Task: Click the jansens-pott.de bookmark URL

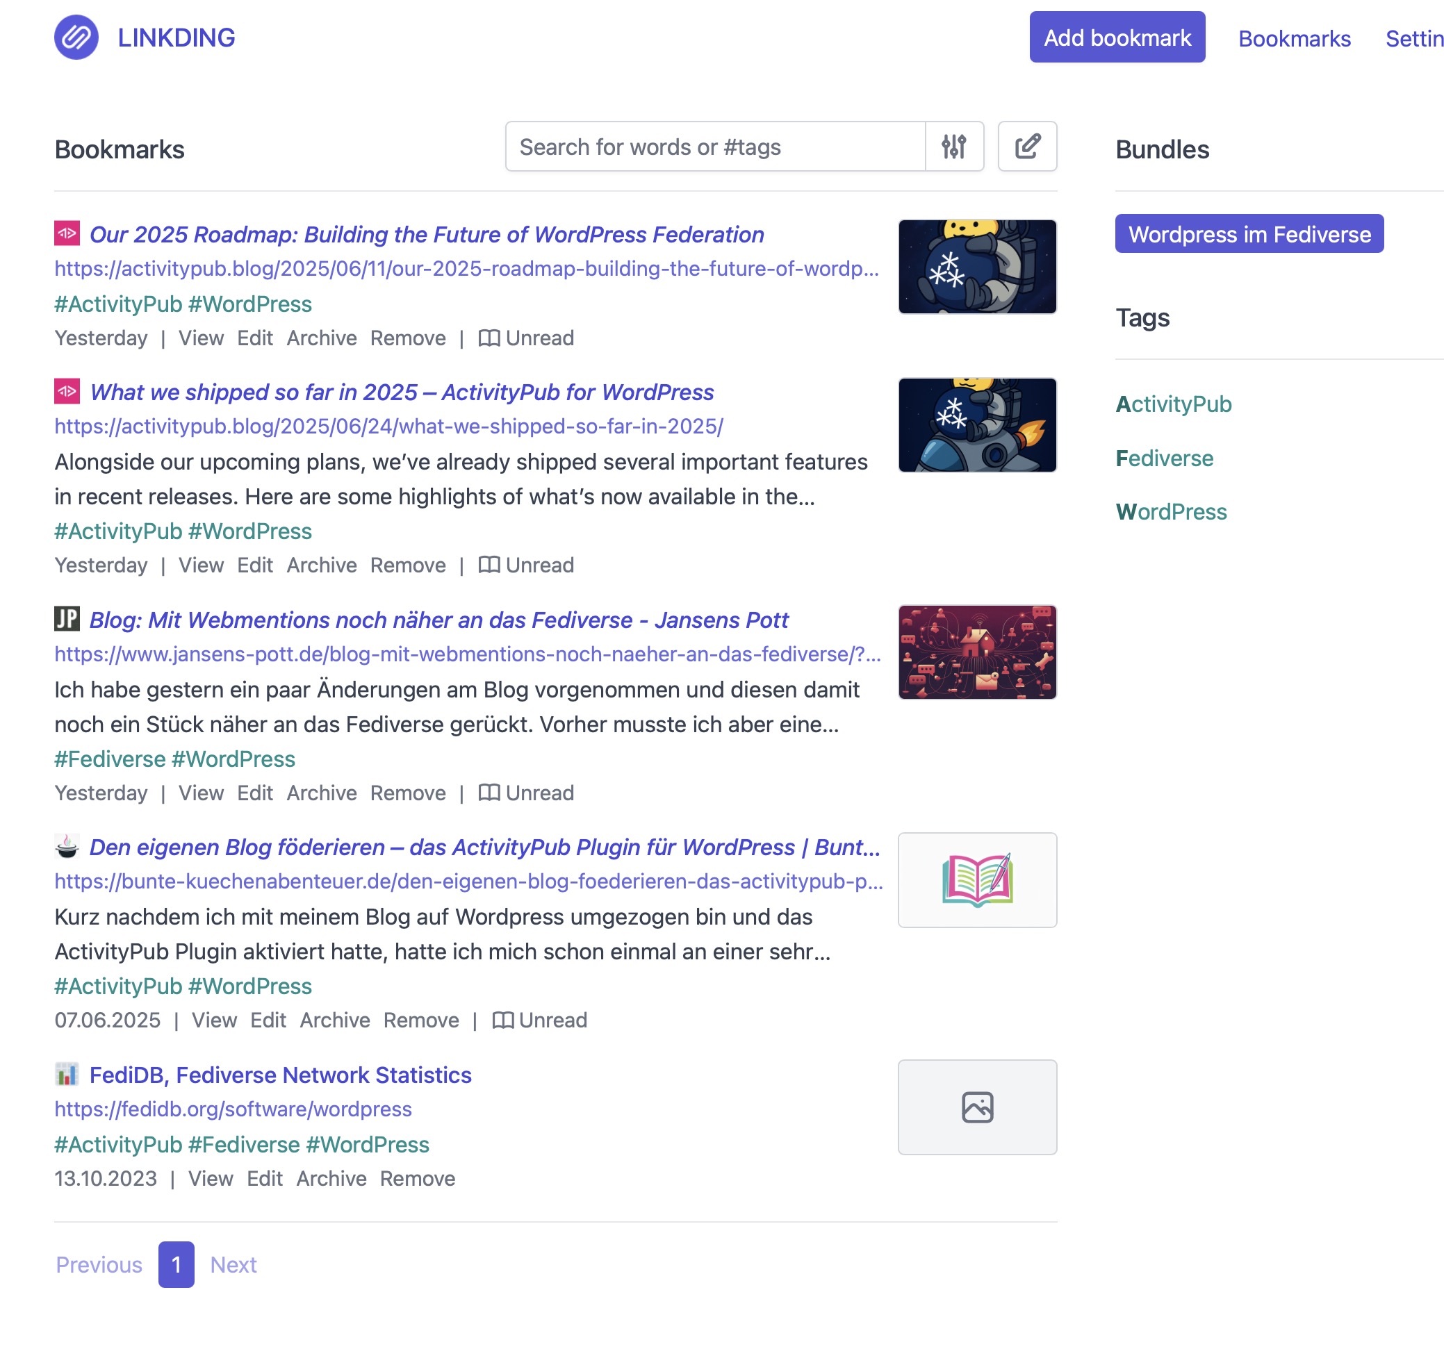Action: [x=468, y=654]
